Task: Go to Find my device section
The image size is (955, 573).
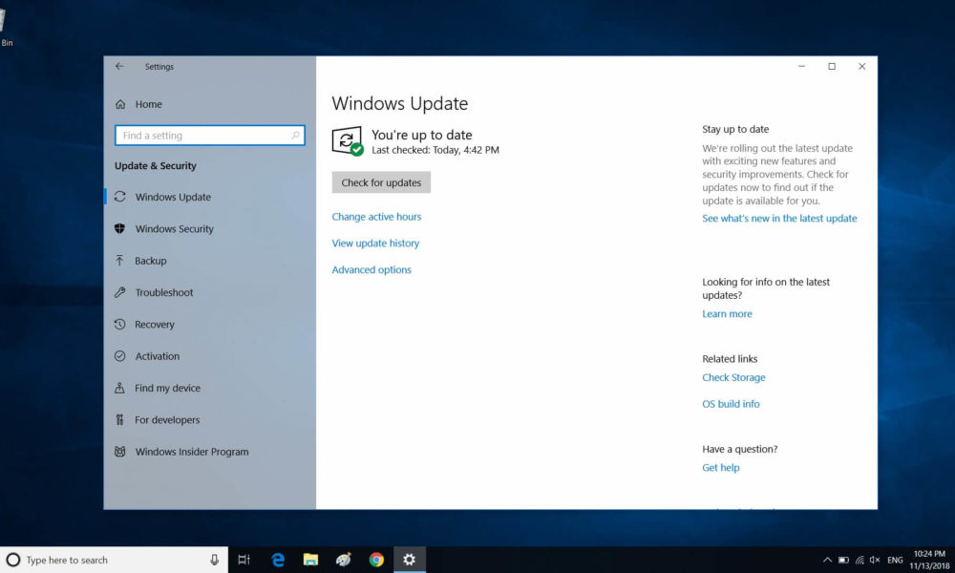Action: click(209, 388)
